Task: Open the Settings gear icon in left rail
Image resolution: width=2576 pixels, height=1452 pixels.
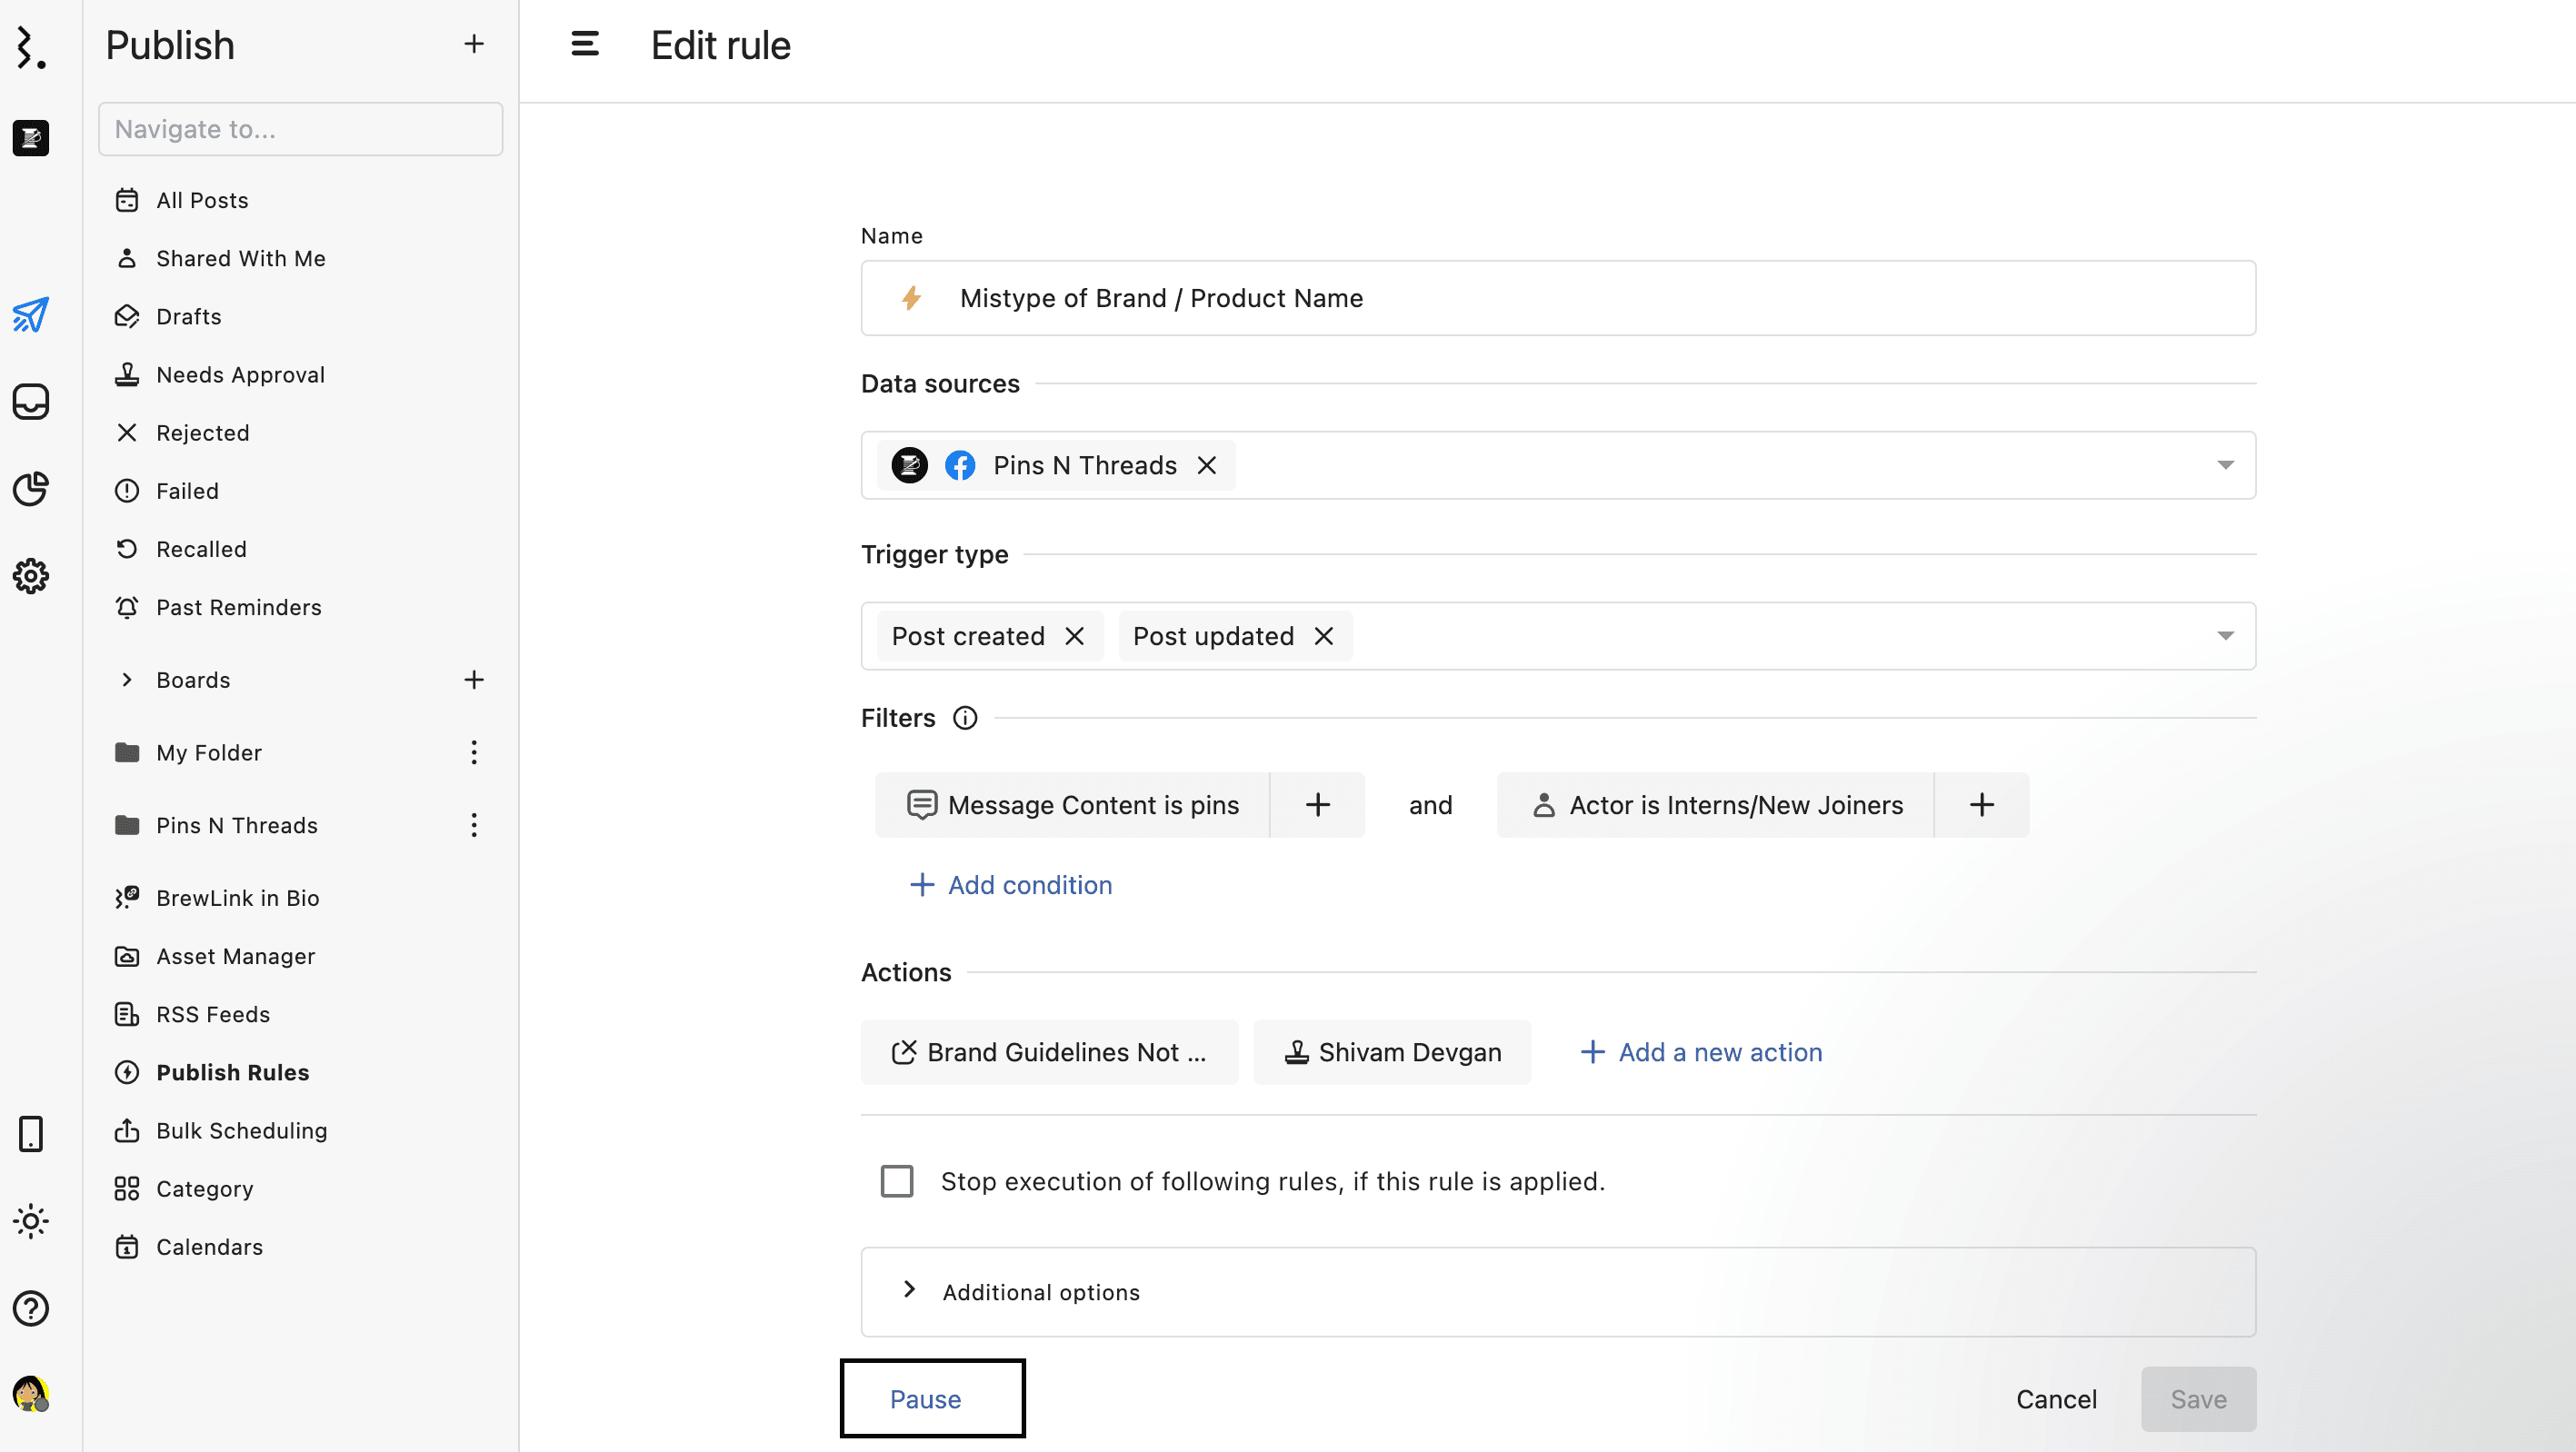Action: click(31, 575)
